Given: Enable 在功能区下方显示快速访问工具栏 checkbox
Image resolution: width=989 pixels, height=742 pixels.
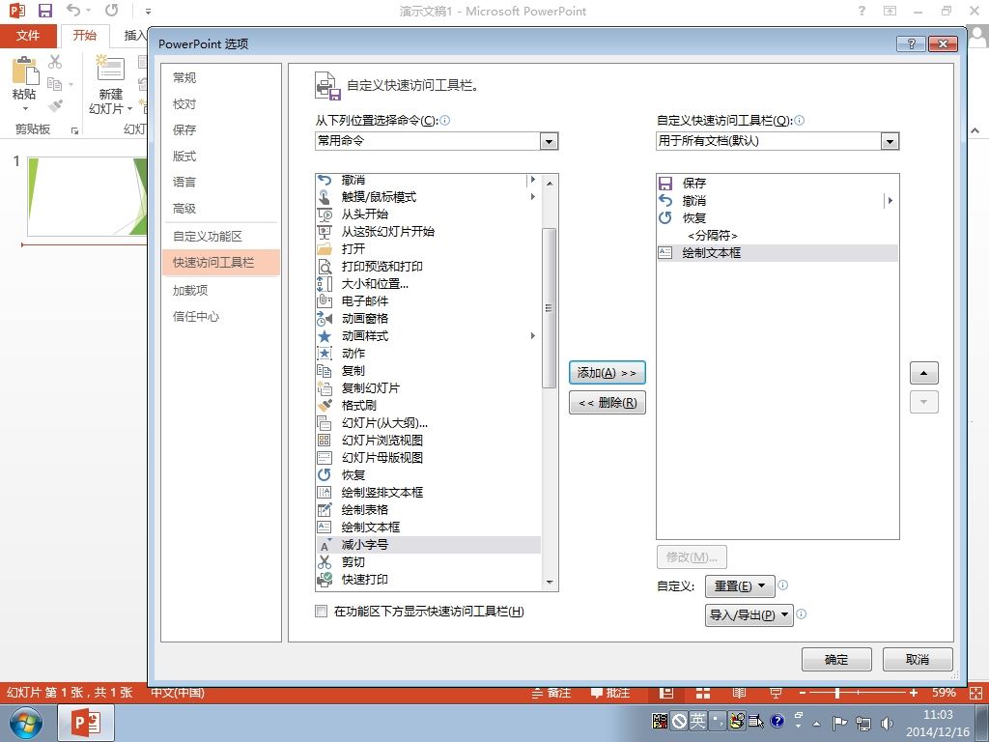Looking at the screenshot, I should (x=321, y=611).
